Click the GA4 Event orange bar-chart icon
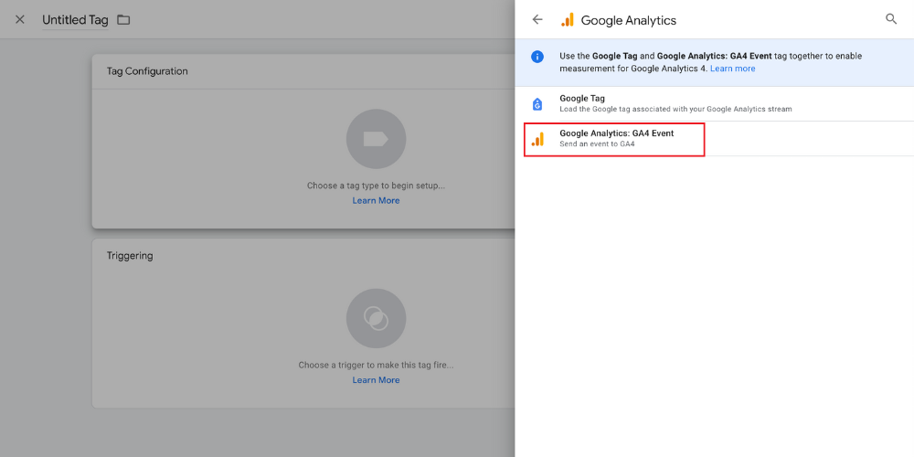This screenshot has width=914, height=457. click(537, 139)
